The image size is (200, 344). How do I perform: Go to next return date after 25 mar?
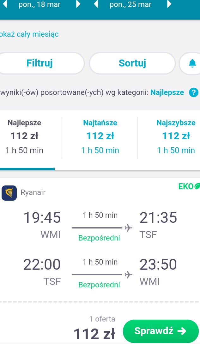point(169,4)
